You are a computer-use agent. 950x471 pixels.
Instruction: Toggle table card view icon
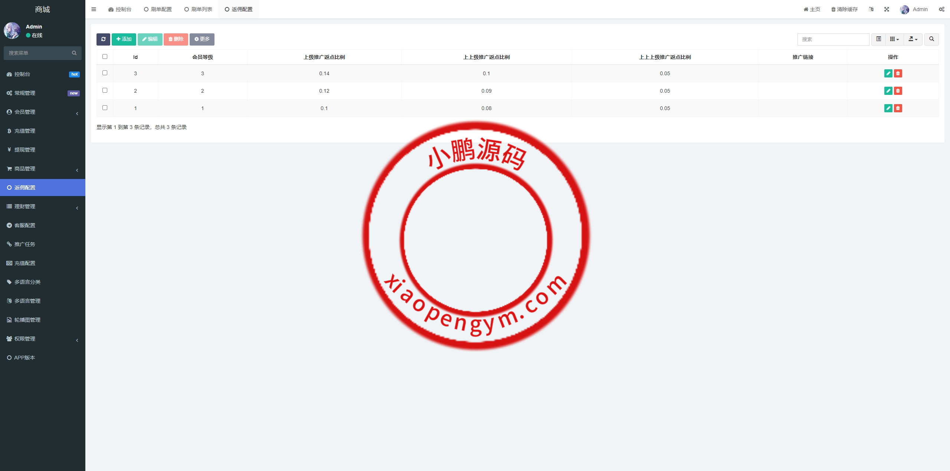click(878, 39)
